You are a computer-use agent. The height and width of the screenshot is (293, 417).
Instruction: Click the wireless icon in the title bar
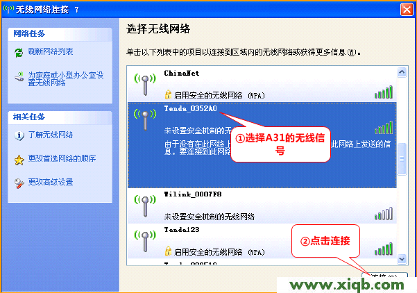tap(8, 10)
